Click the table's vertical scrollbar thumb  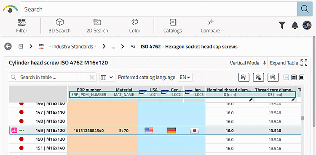click(303, 118)
